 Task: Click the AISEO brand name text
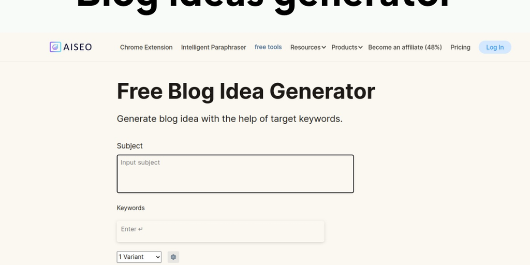[x=78, y=47]
